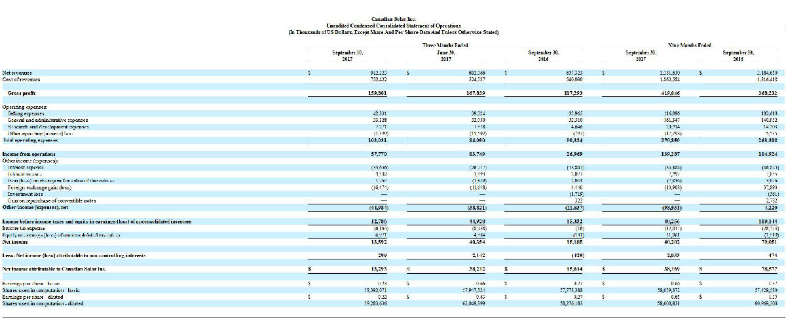Click the 'Income from operations' row label

(28, 153)
